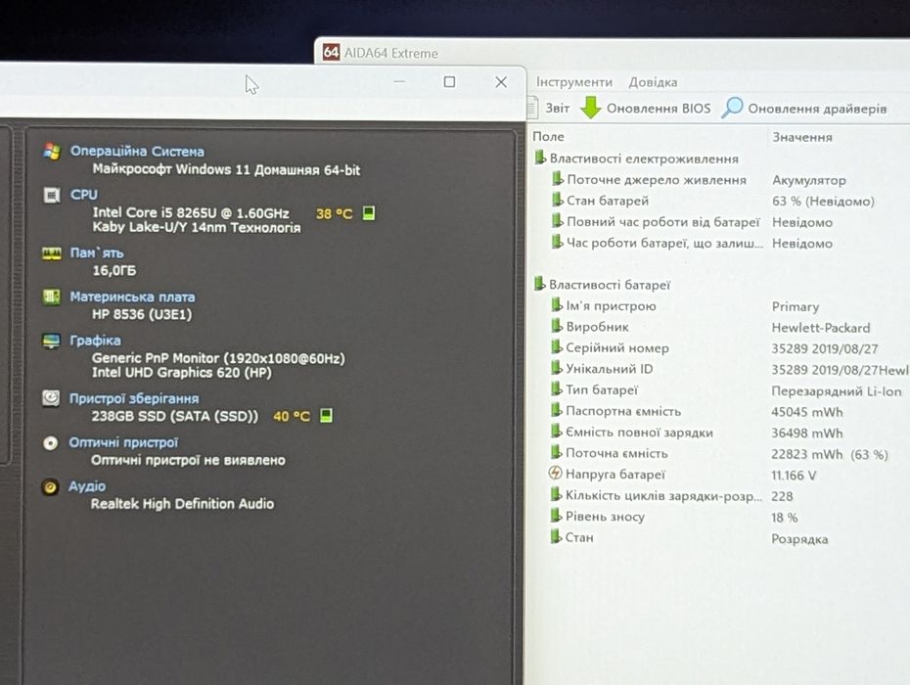Open the Оптичні пристрої link

[123, 442]
